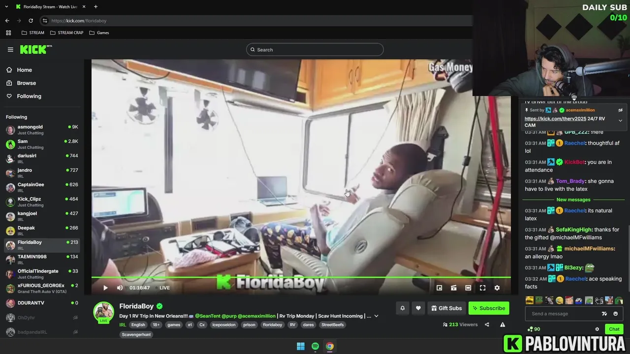Viewport: 630px width, 354px height.
Task: Focus the Kick search box
Action: pyautogui.click(x=315, y=50)
